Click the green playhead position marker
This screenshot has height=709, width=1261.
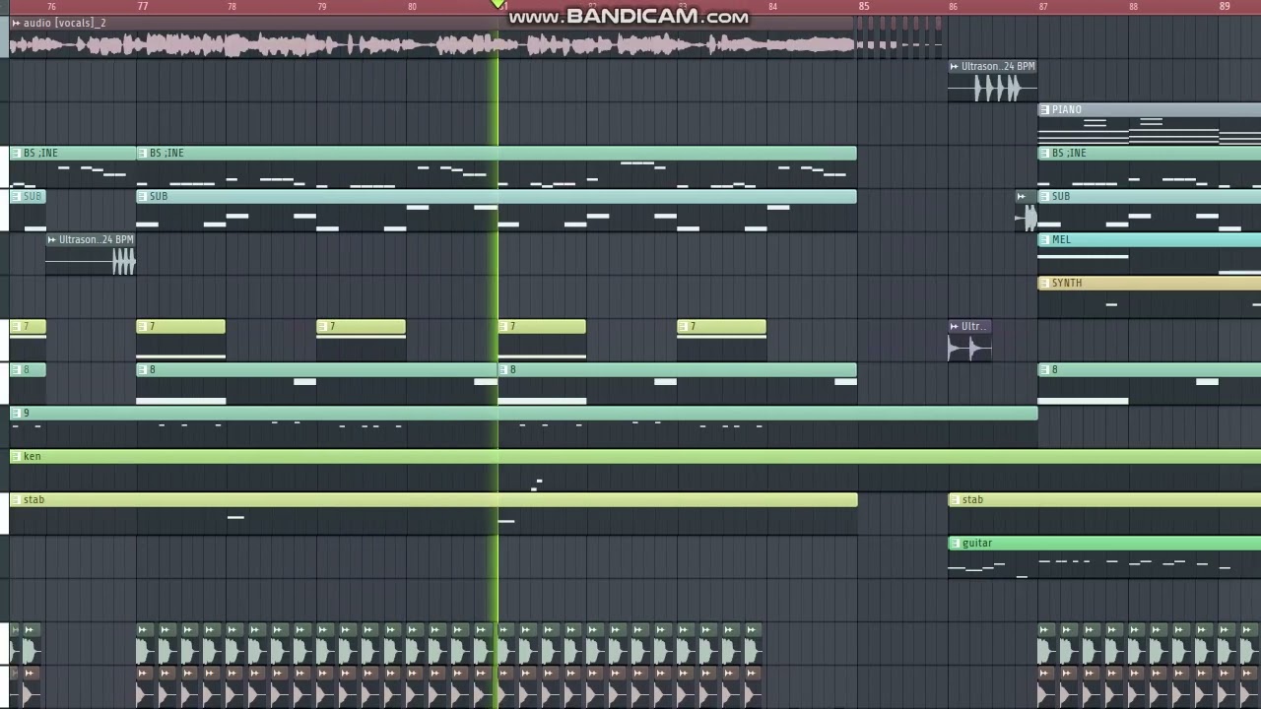pos(498,5)
